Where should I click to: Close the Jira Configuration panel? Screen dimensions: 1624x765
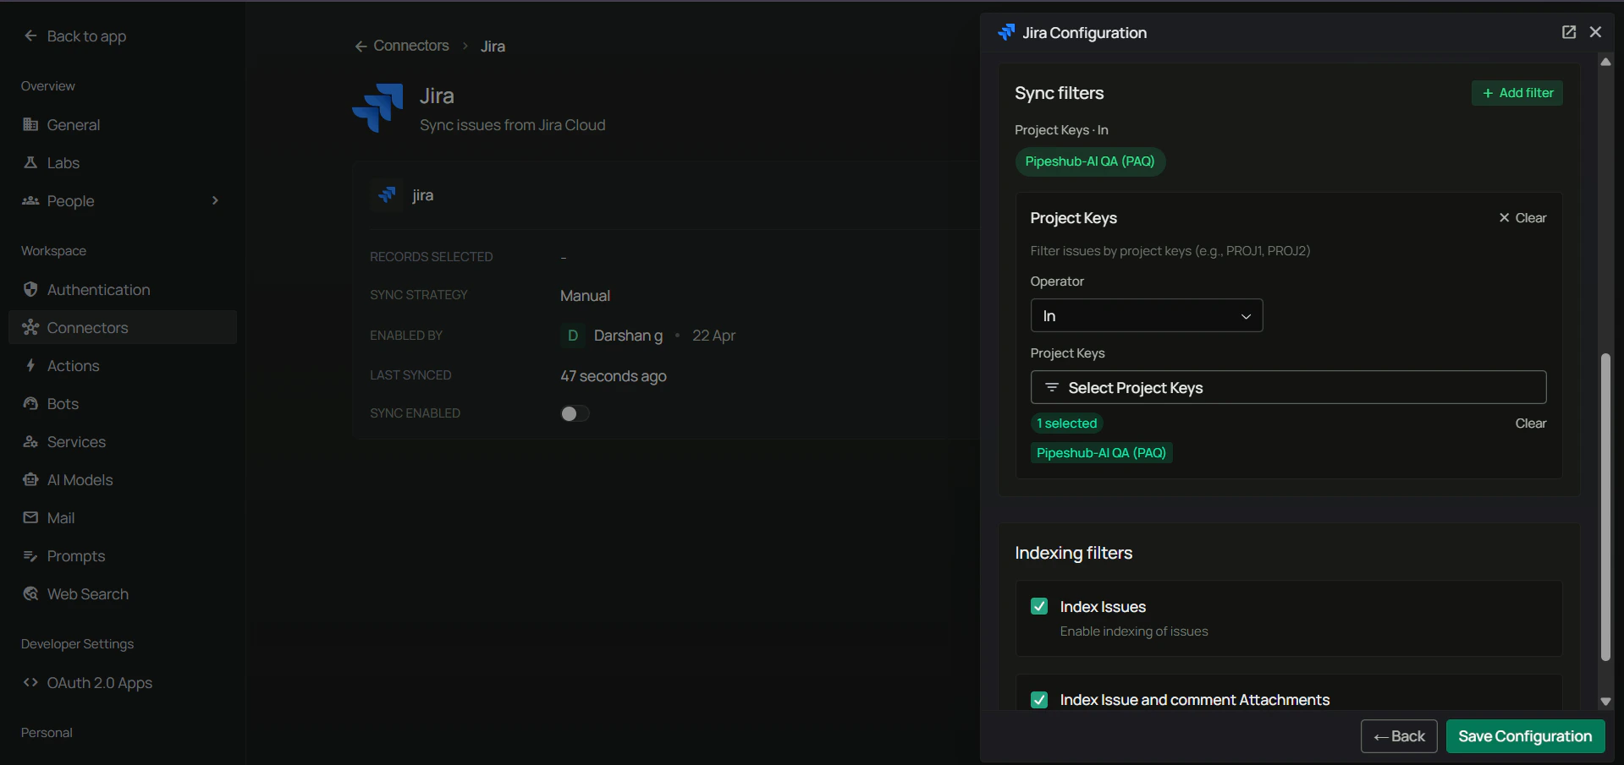[1595, 32]
